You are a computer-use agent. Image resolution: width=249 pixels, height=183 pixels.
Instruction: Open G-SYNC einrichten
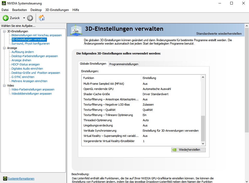coord(23,77)
